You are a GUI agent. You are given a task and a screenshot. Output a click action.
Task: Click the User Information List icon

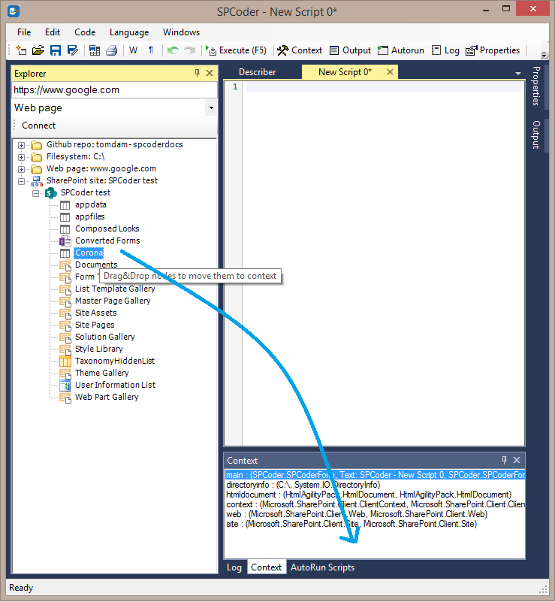[x=65, y=385]
